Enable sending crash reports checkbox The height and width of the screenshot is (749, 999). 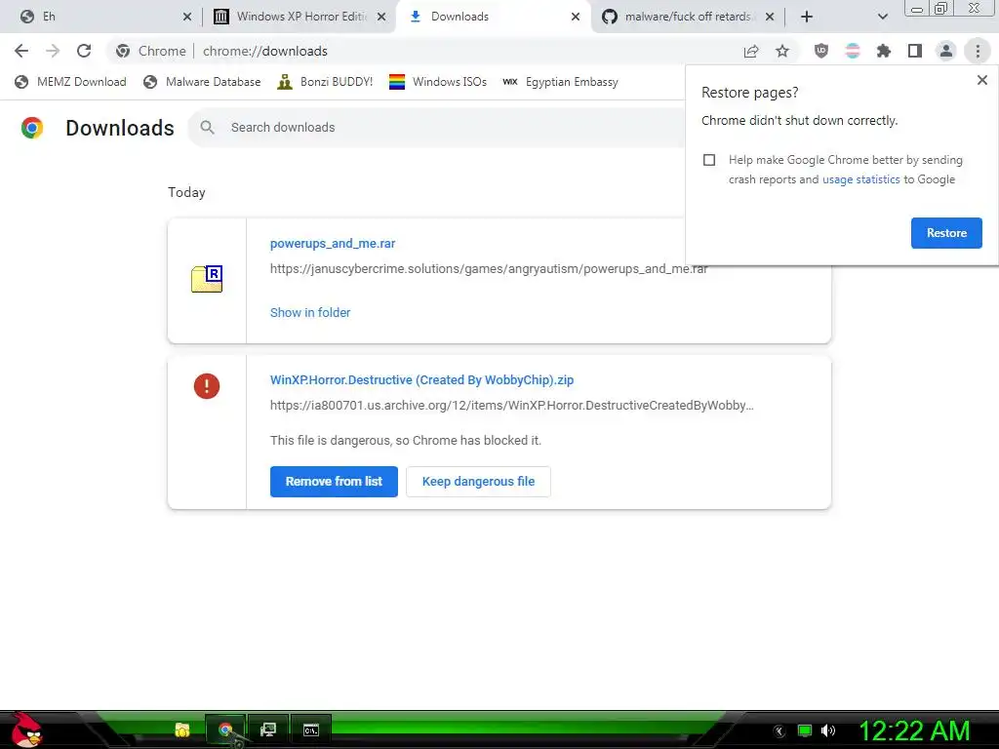pyautogui.click(x=709, y=160)
